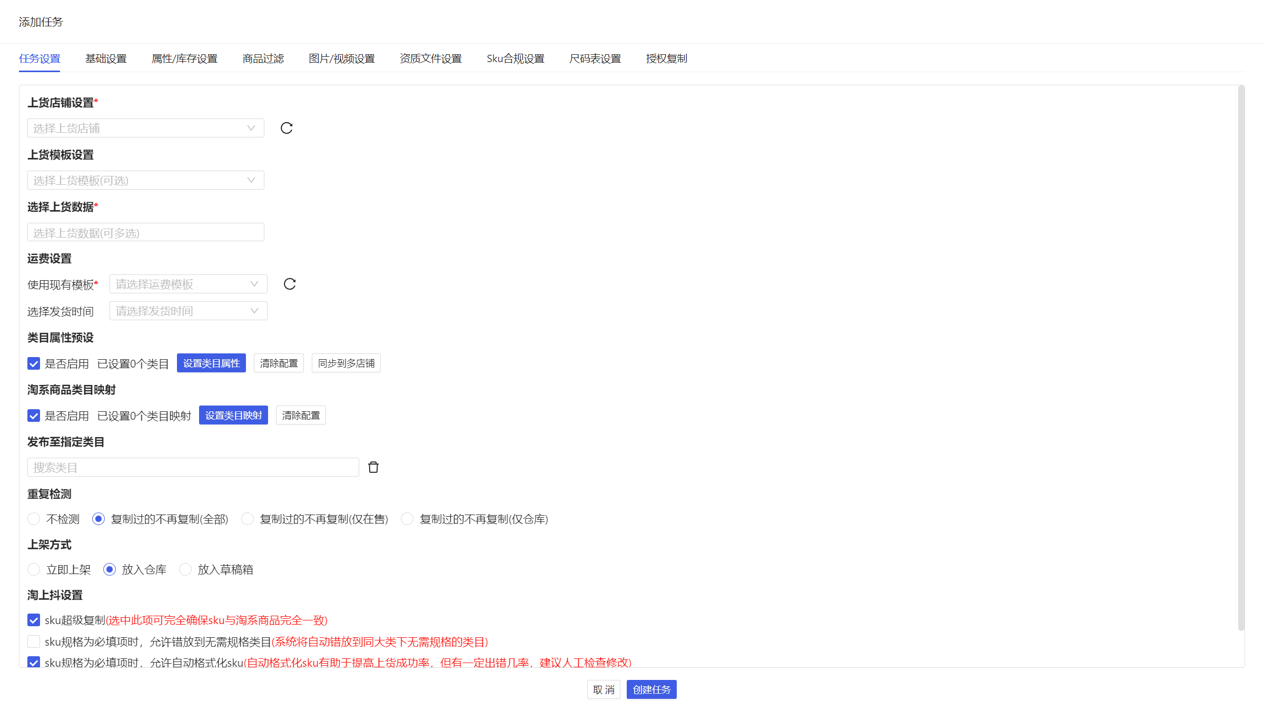The width and height of the screenshot is (1264, 711).
Task: Click refresh icon beside 运费模板 dropdown
Action: pos(290,284)
